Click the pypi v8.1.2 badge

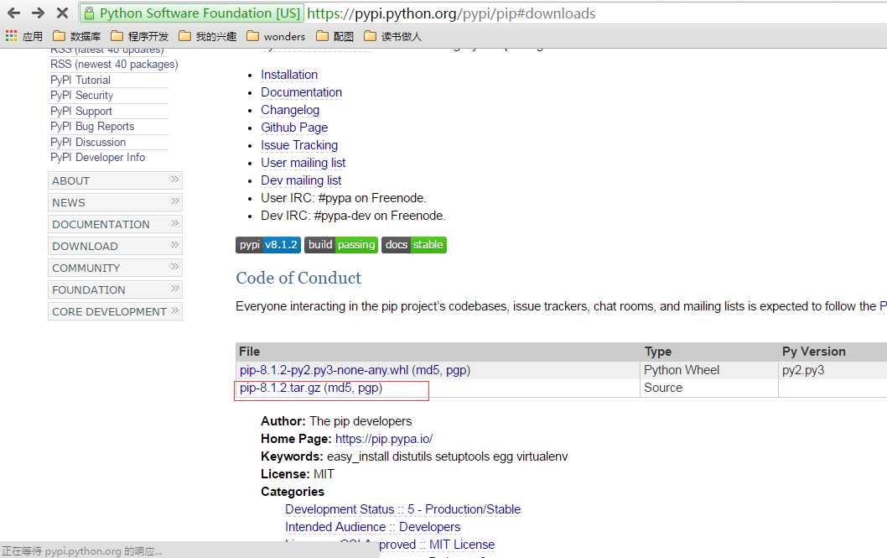268,245
